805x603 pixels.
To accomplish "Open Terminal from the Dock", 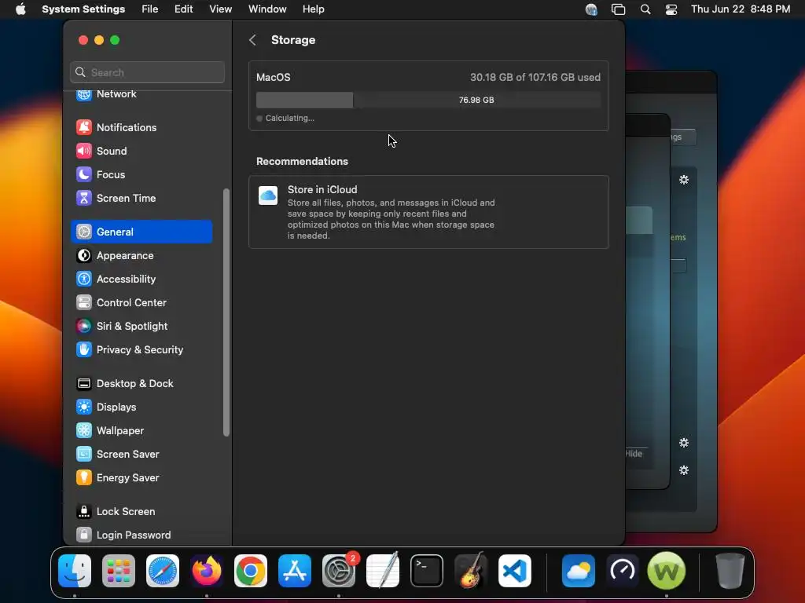I will coord(427,571).
